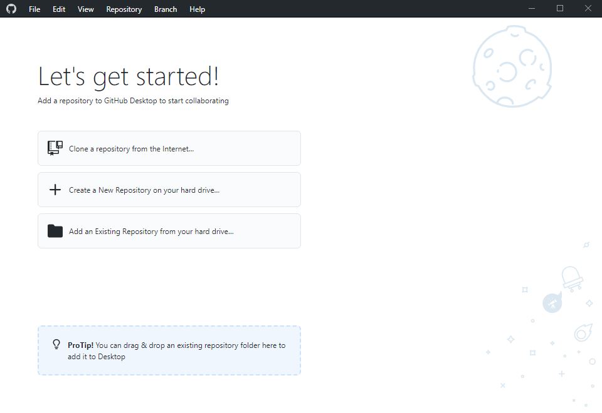This screenshot has width=602, height=413.
Task: Choose Clone a repository from the Internet
Action: pos(169,148)
